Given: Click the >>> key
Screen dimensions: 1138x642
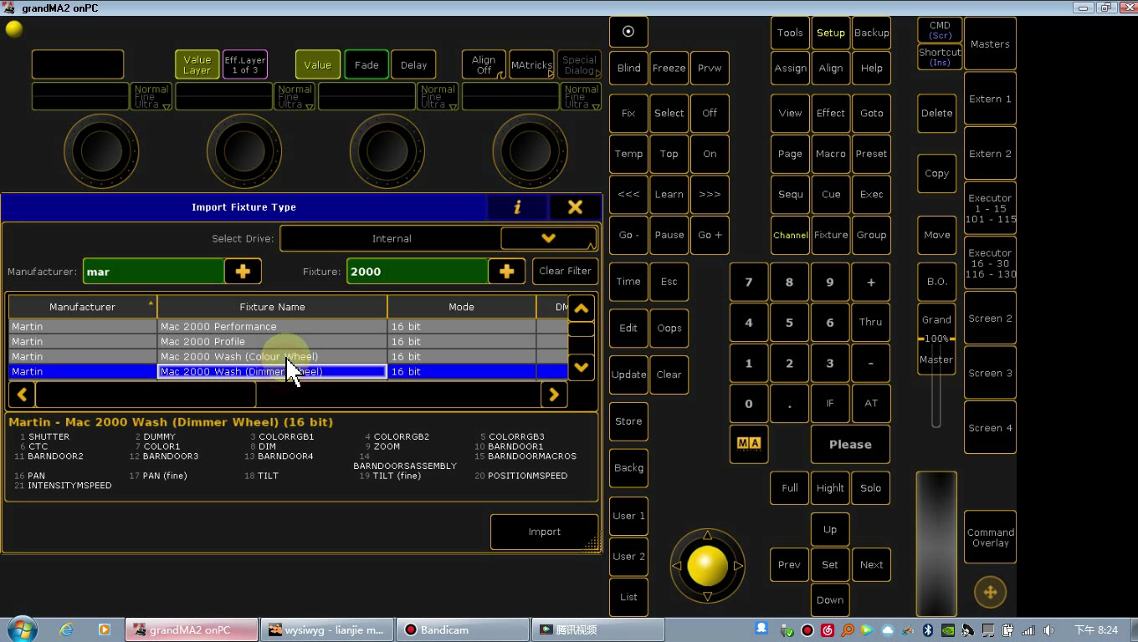Looking at the screenshot, I should (x=710, y=194).
